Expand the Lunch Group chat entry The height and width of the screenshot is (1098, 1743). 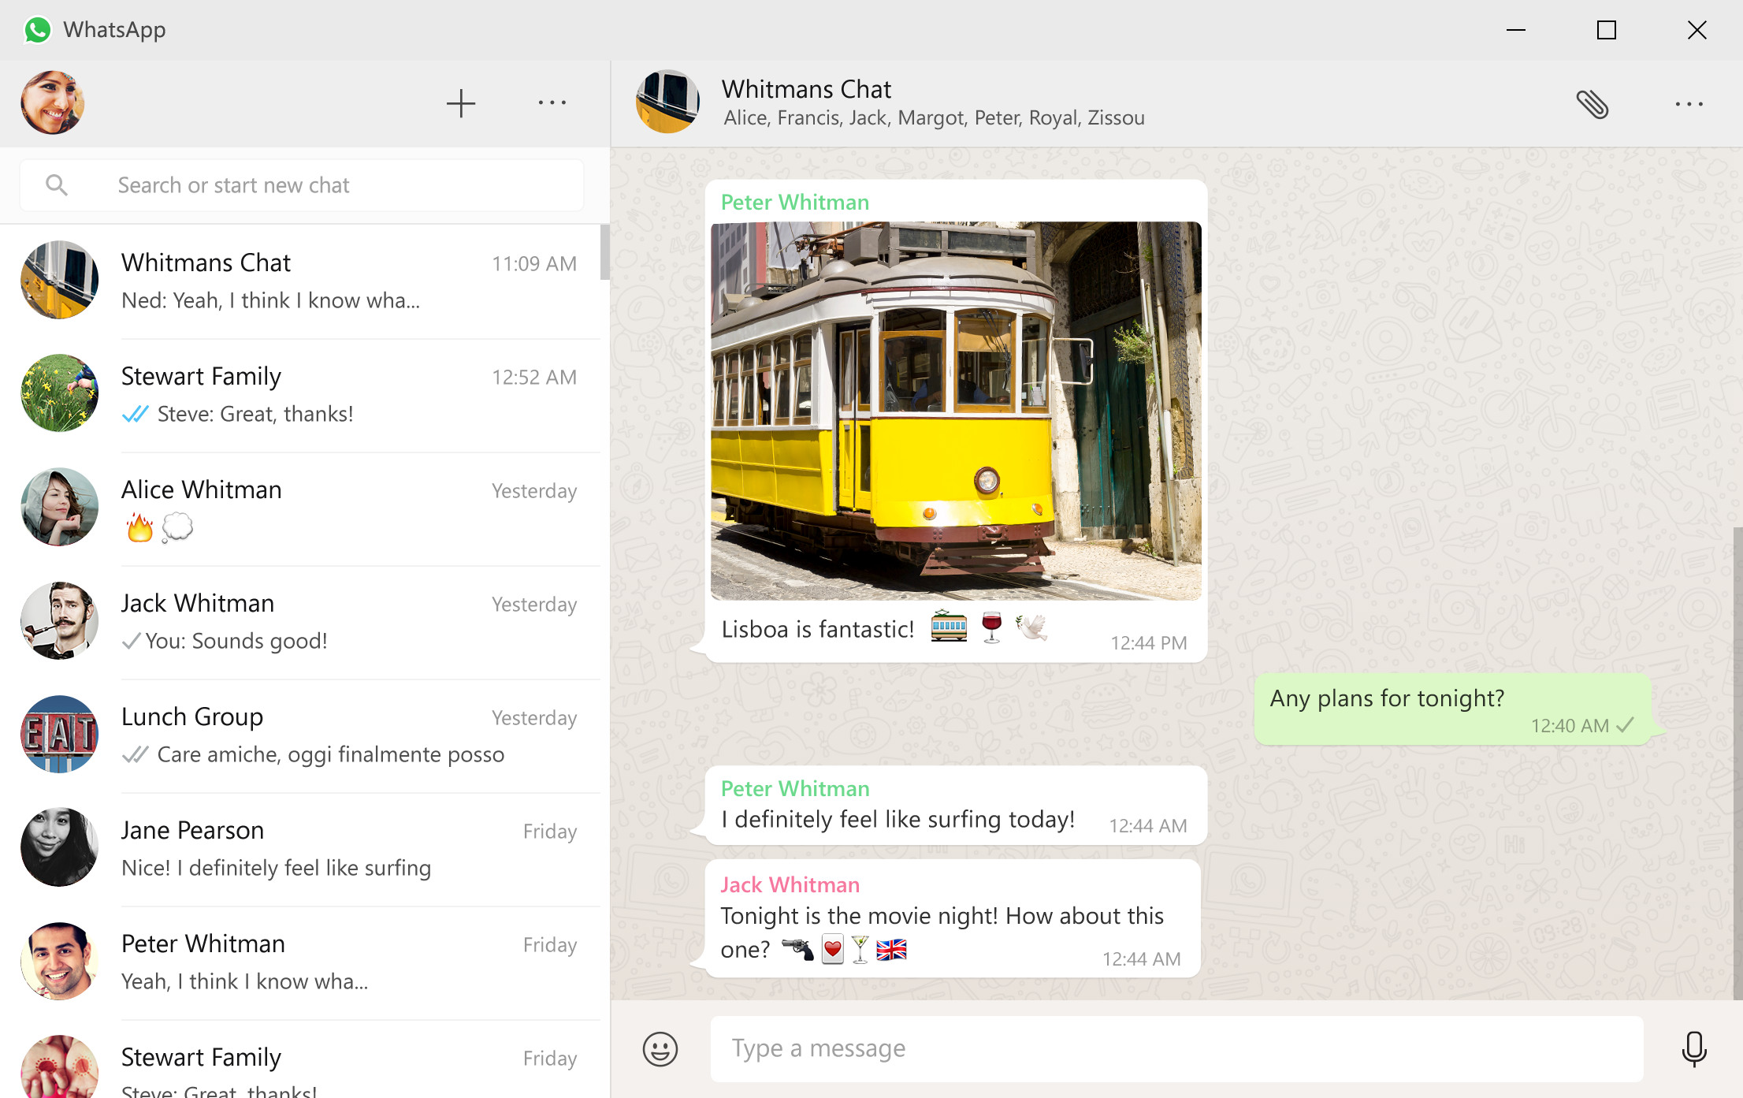[x=302, y=735]
